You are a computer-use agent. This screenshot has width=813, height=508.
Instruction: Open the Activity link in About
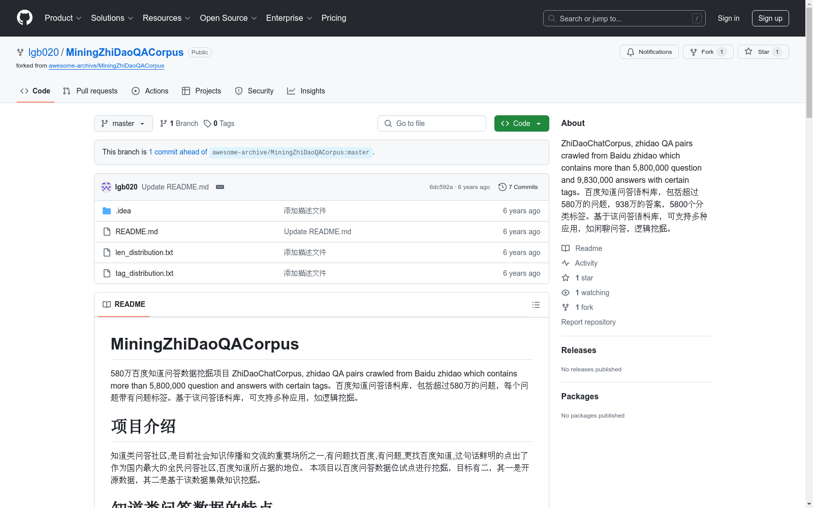(x=579, y=263)
